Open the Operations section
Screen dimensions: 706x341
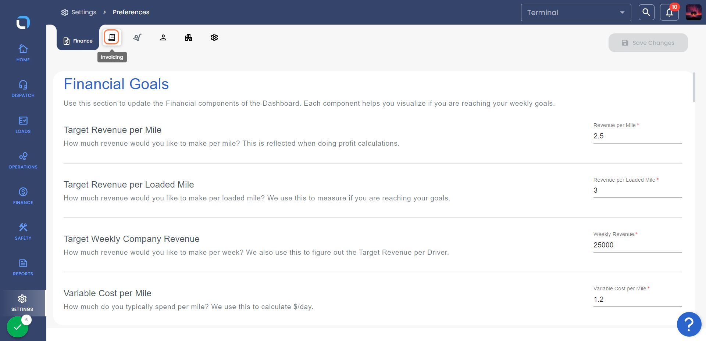(x=23, y=160)
